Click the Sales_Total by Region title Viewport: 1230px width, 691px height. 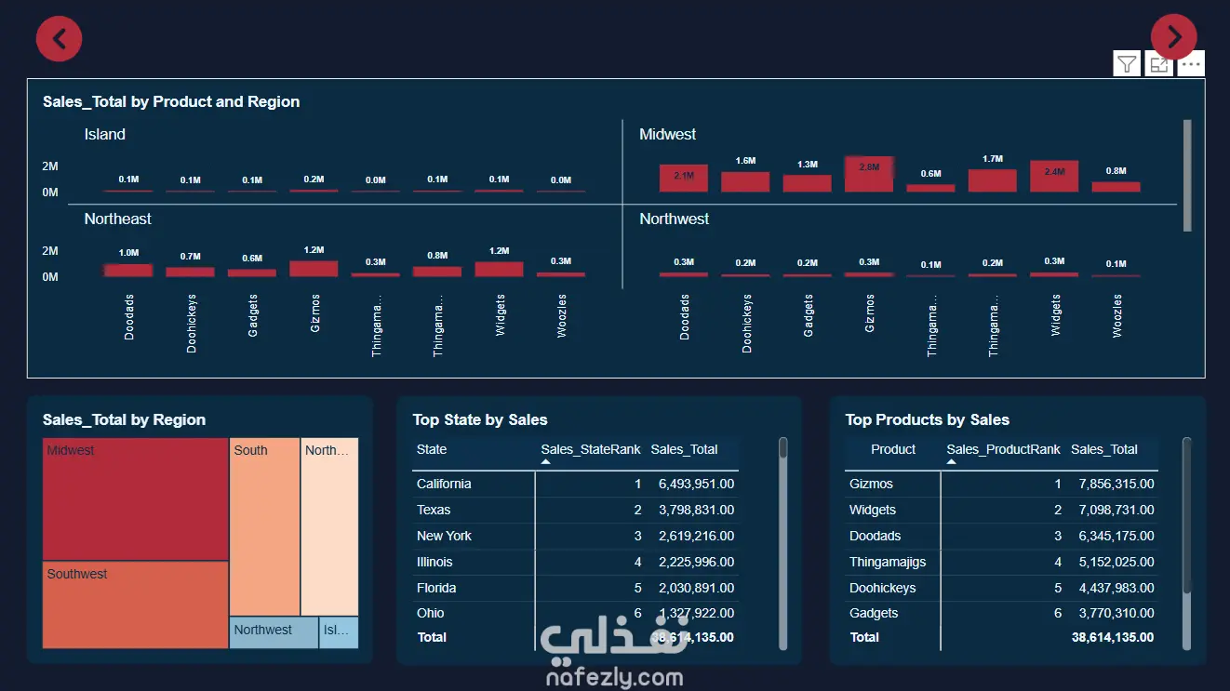click(124, 419)
